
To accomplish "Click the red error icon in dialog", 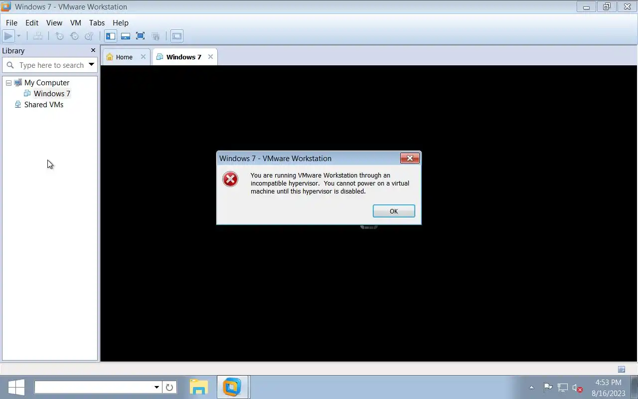I will point(230,179).
